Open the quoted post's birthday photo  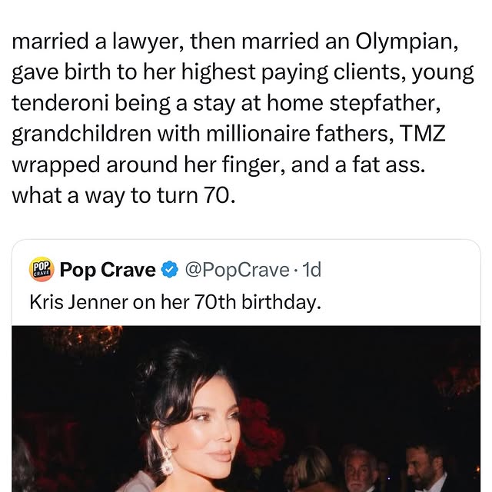[246, 407]
